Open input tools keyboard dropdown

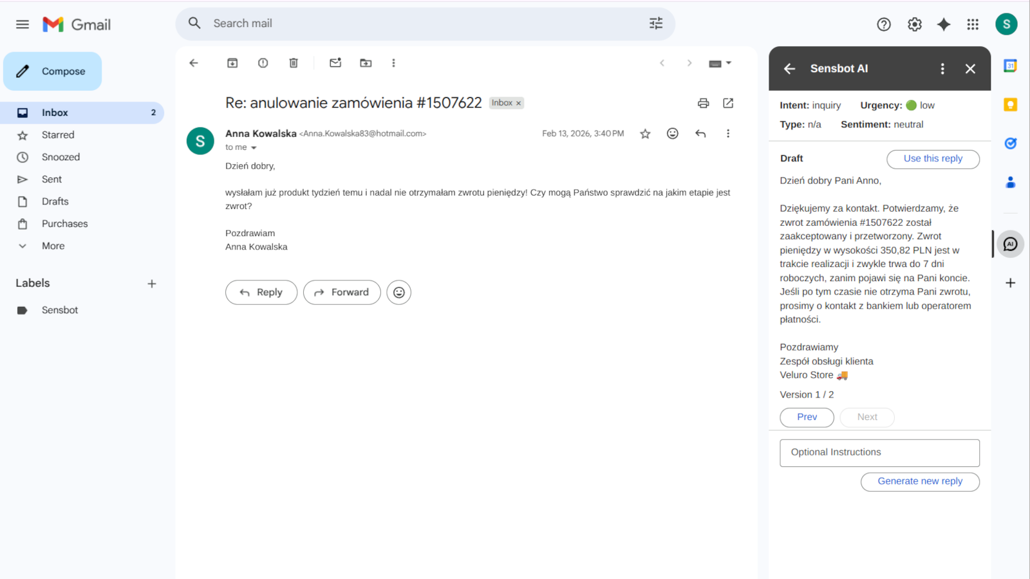click(x=720, y=63)
